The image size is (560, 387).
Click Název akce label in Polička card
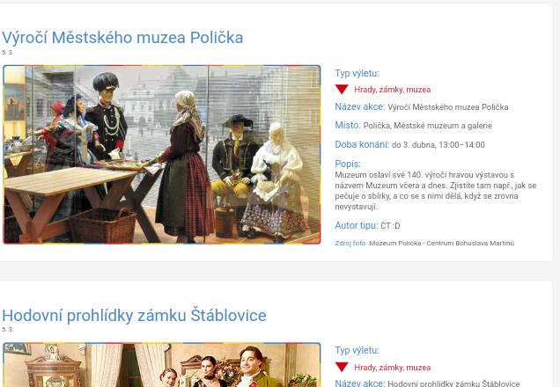coord(360,106)
